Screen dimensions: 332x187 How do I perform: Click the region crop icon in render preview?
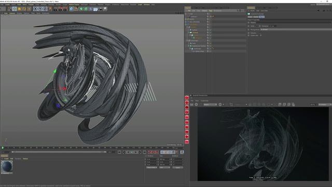point(231,104)
